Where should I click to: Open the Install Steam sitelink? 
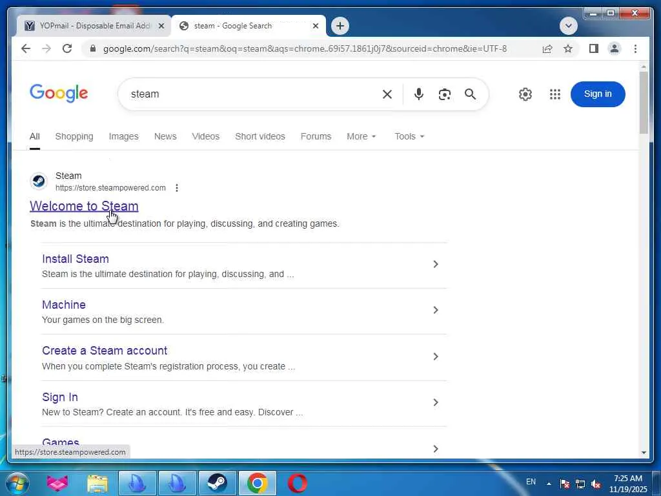tap(76, 258)
